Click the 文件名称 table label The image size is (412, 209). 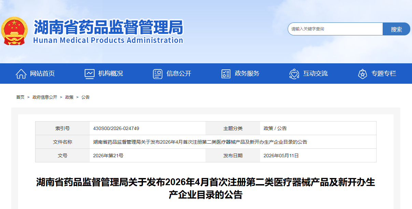[62, 142]
